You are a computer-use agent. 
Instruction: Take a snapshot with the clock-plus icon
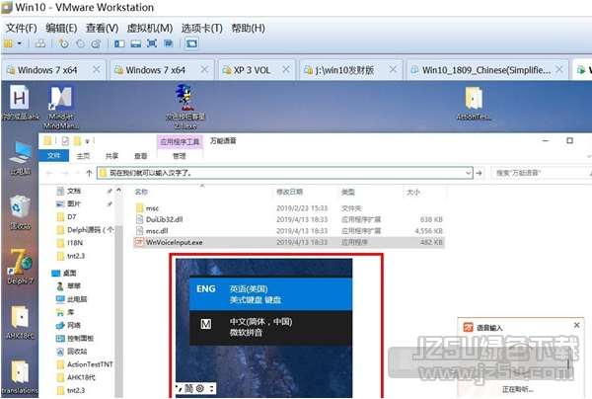click(x=63, y=43)
